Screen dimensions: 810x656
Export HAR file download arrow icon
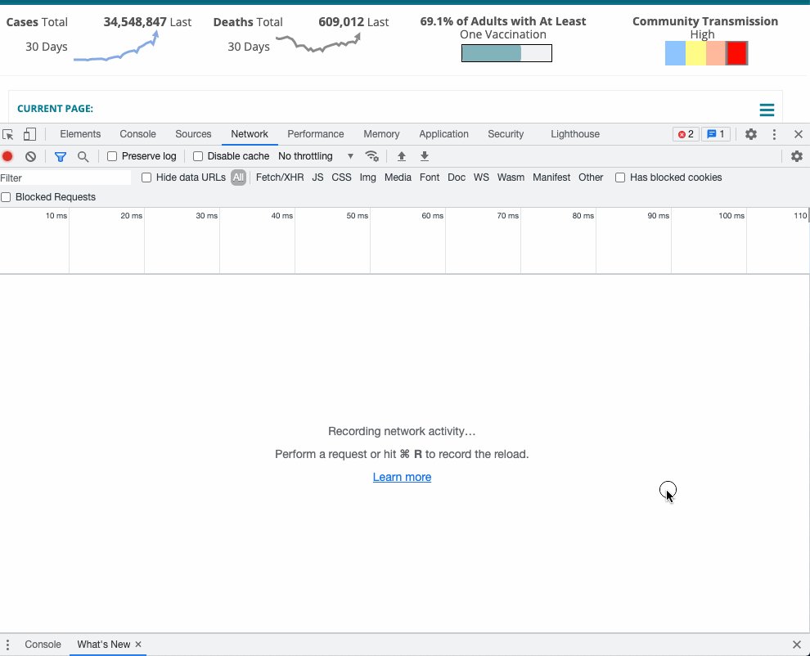[x=424, y=156]
